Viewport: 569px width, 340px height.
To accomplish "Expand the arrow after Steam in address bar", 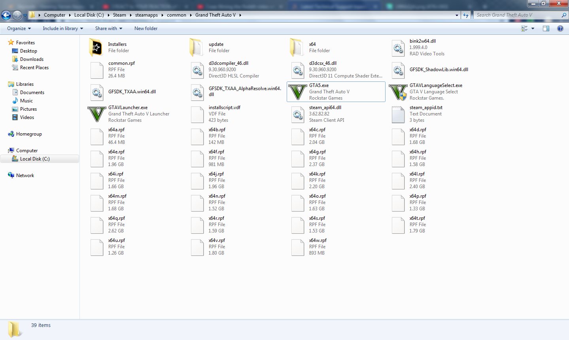I will tap(130, 15).
